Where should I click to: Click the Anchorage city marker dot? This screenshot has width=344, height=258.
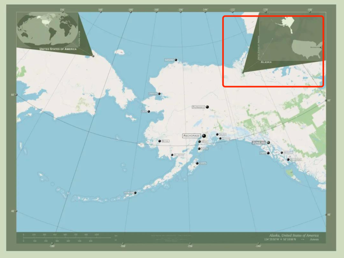click(204, 136)
